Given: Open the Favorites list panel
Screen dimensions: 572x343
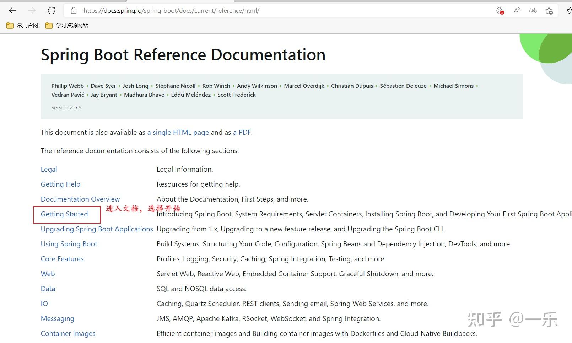Looking at the screenshot, I should (x=568, y=11).
